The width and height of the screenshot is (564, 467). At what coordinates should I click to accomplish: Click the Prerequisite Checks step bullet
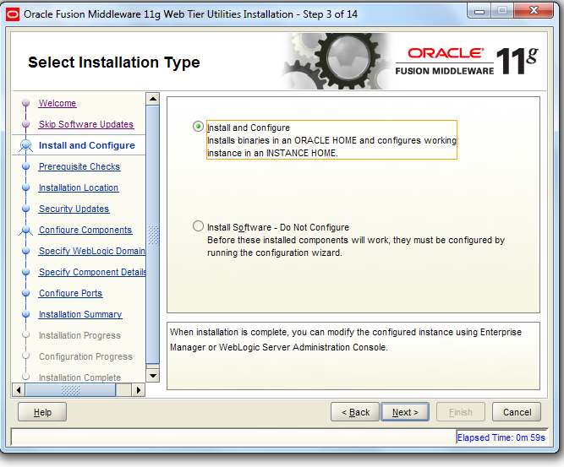(x=25, y=166)
